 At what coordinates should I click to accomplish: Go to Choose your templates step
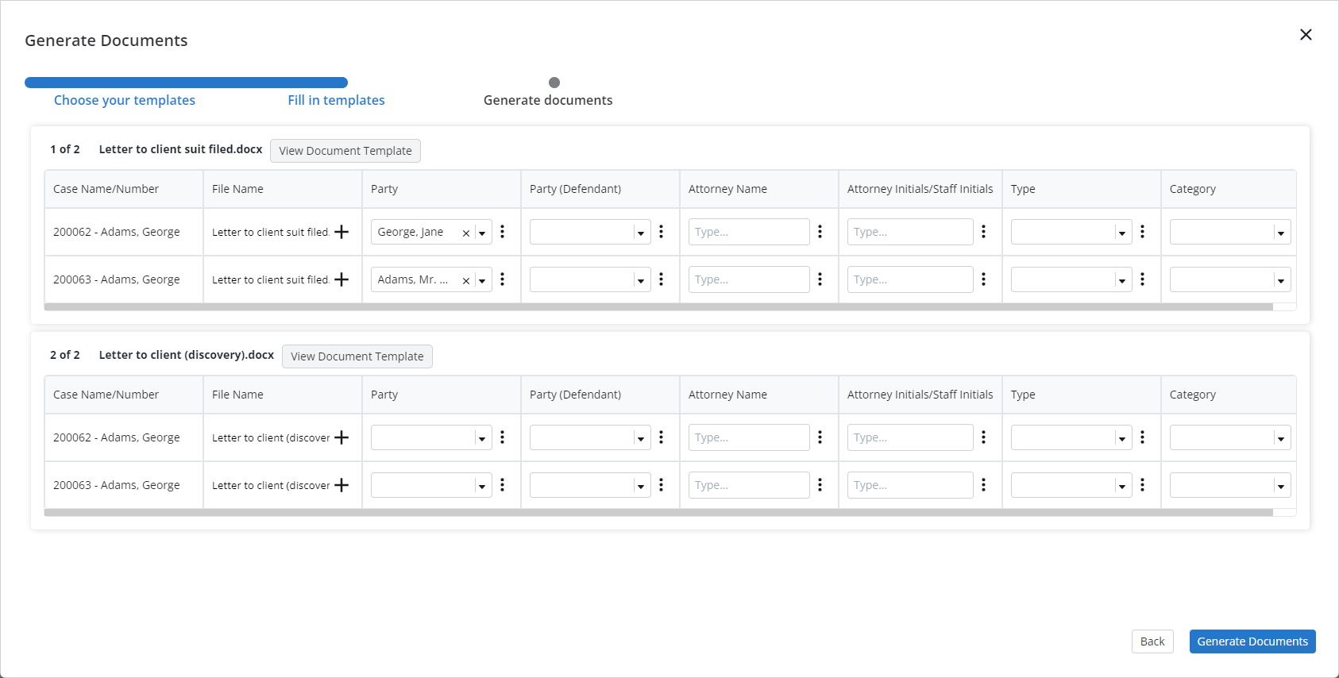point(125,100)
